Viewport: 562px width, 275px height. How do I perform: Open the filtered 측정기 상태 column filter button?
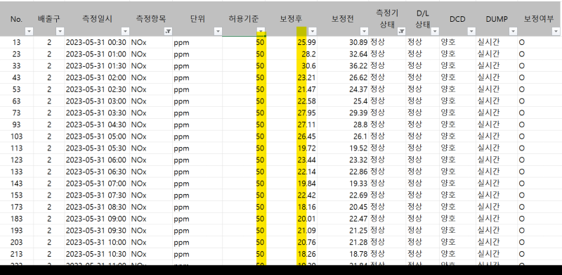[x=401, y=32]
